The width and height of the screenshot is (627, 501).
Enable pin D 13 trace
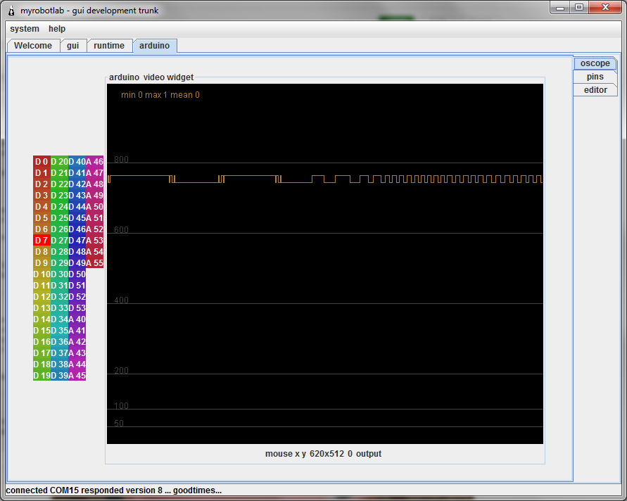[42, 308]
